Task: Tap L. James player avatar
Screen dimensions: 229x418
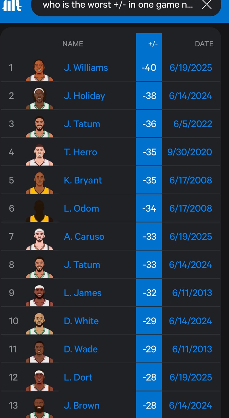Action: (39, 295)
